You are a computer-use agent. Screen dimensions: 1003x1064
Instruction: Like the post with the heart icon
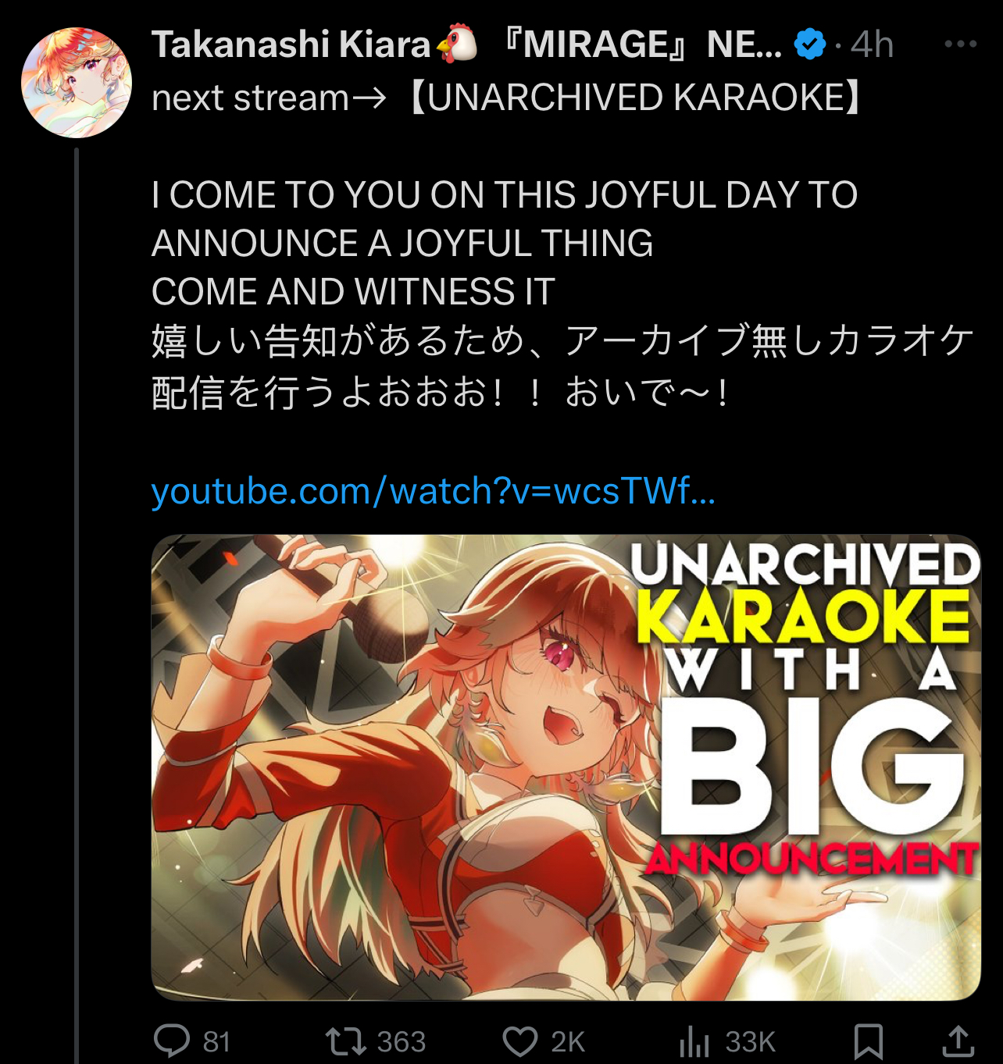click(x=520, y=1041)
